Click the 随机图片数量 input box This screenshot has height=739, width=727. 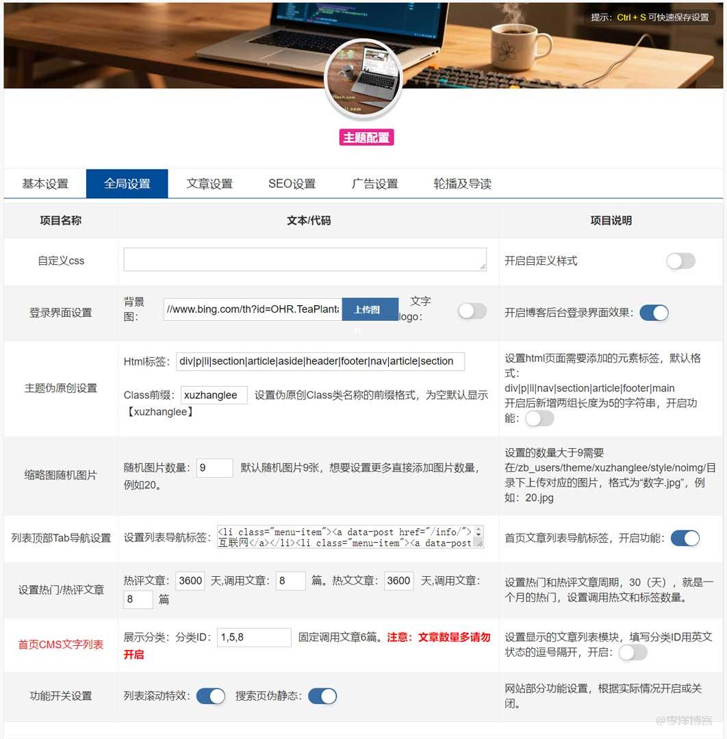[x=214, y=467]
